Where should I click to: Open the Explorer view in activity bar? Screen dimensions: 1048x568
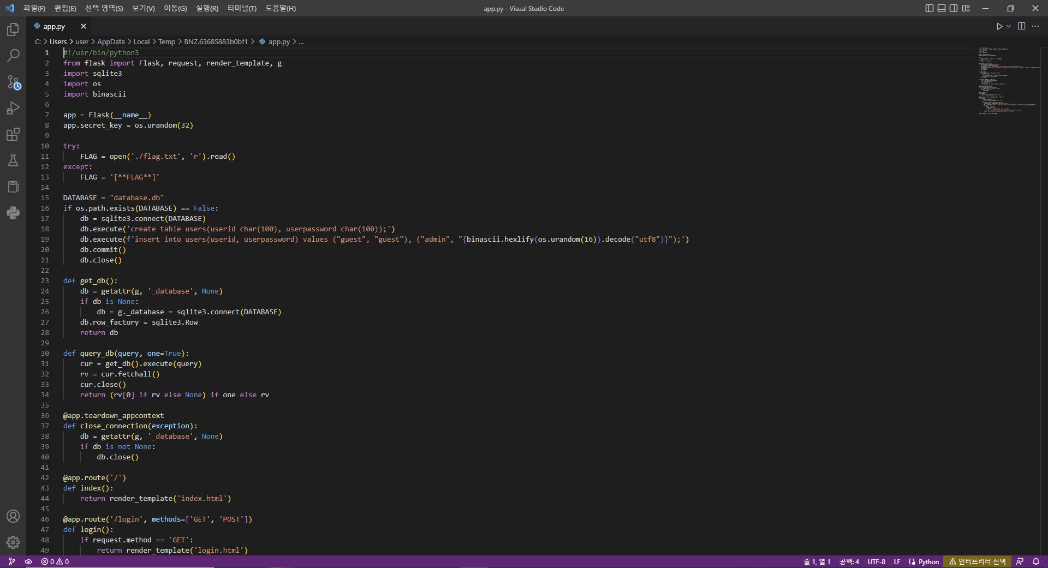13,29
